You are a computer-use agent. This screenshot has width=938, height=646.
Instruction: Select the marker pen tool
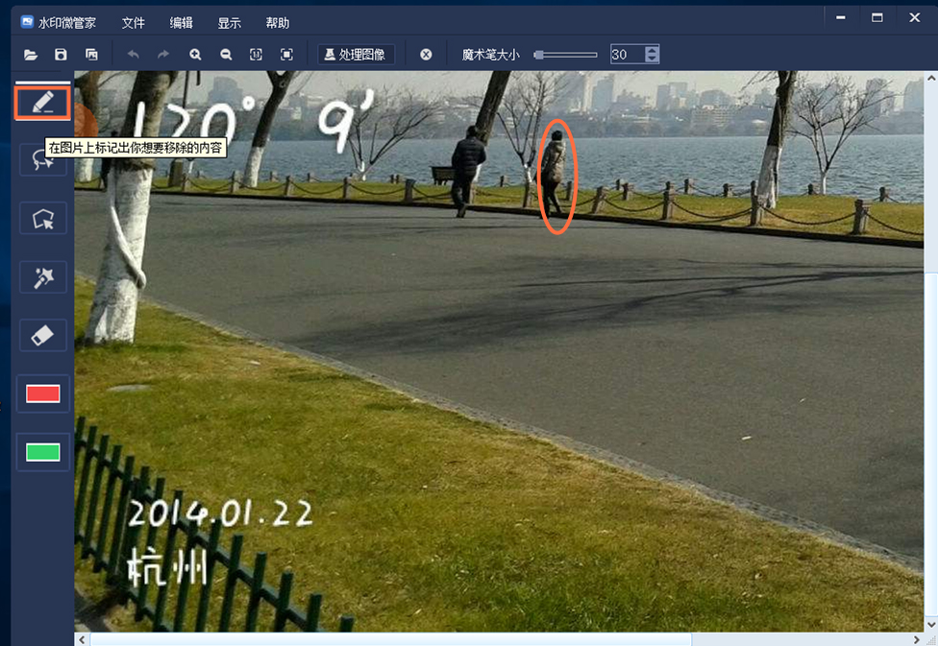(43, 104)
